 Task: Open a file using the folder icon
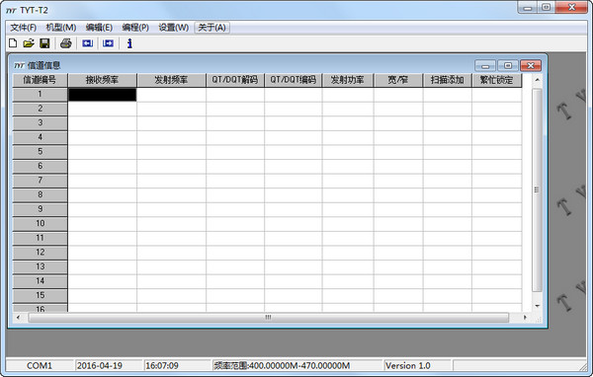(29, 43)
